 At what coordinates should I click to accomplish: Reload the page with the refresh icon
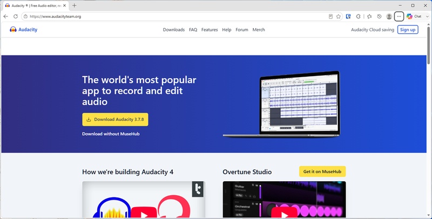click(x=16, y=17)
